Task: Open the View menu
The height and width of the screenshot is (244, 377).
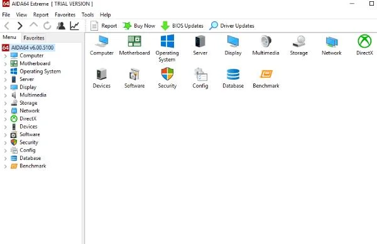Action: tap(21, 15)
